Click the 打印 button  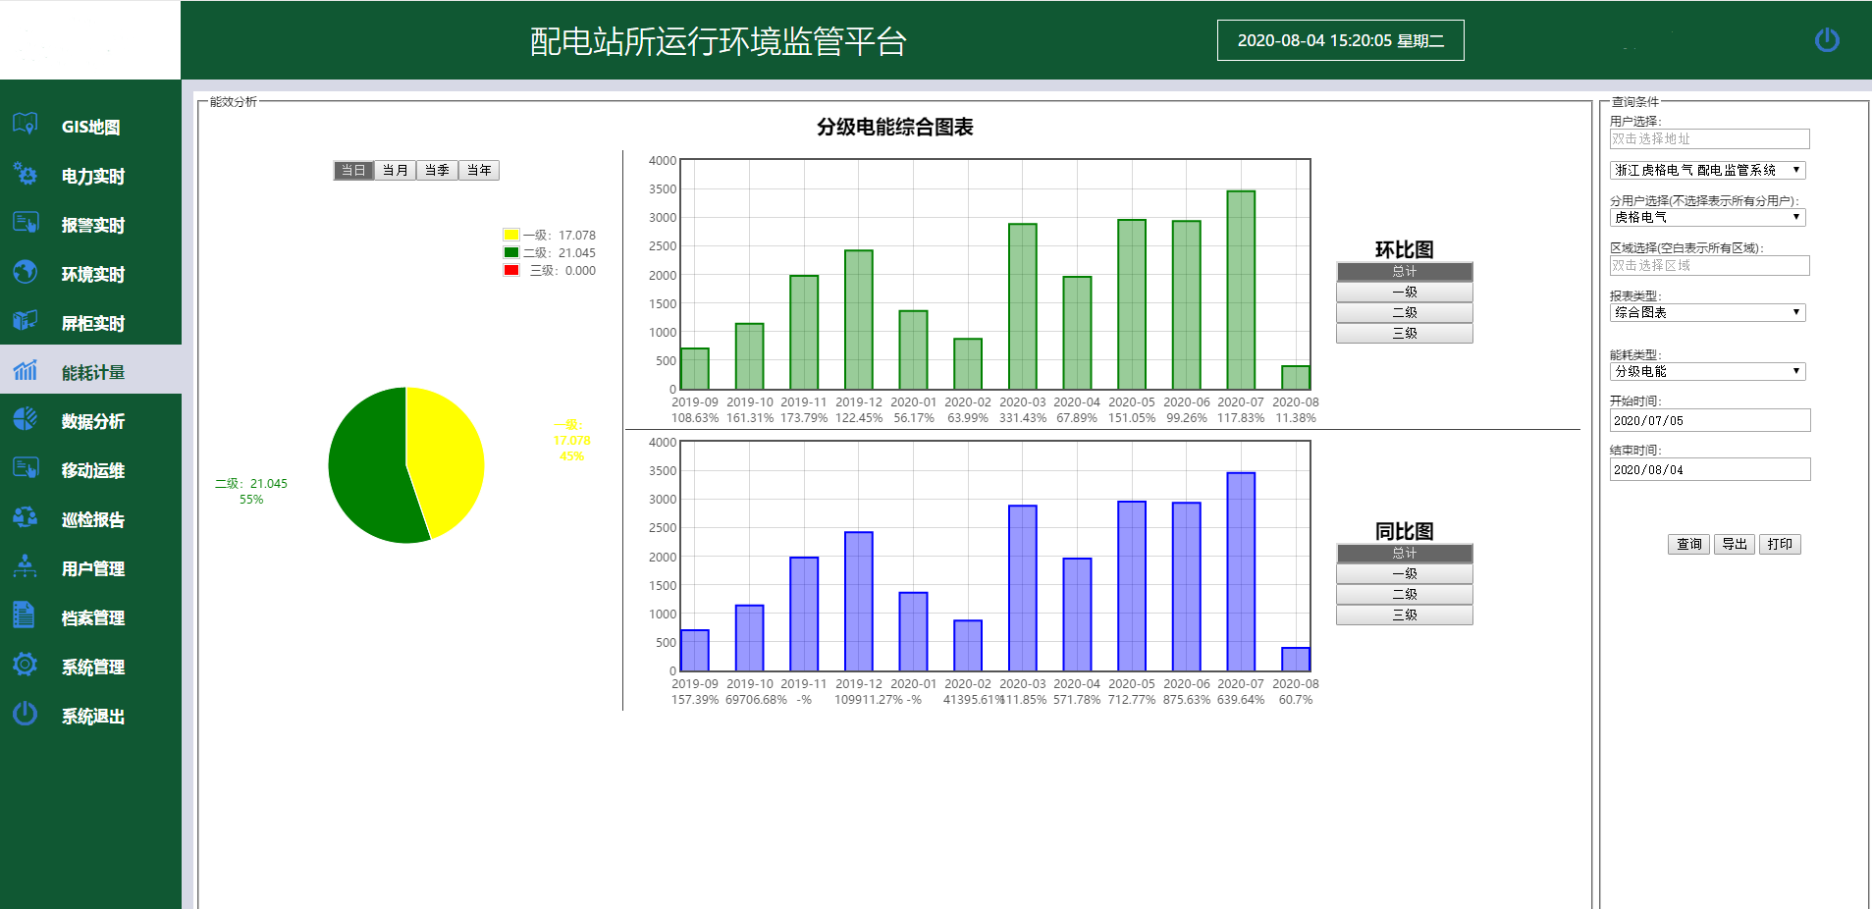pos(1780,544)
